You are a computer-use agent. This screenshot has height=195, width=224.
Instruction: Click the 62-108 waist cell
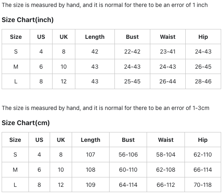166,170
